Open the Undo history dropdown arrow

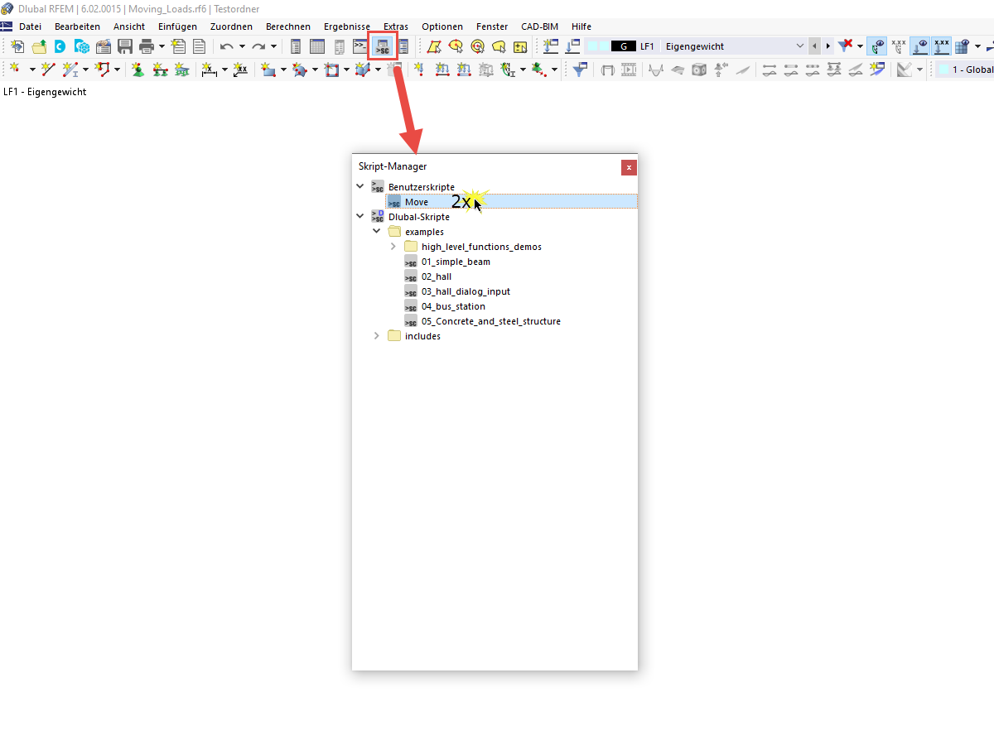(242, 46)
